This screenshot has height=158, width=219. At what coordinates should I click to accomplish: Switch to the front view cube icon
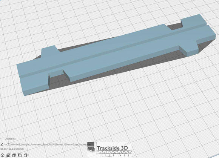[8, 155]
